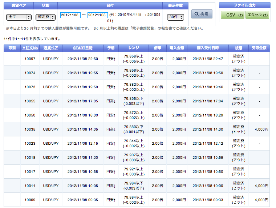Click range 79.880以下 in order 10035
The height and width of the screenshot is (208, 276).
pyautogui.click(x=134, y=127)
